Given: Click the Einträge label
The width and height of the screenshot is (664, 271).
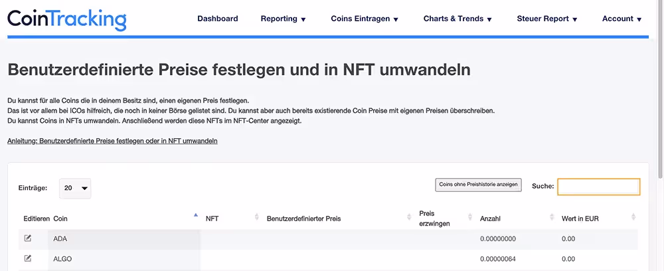Looking at the screenshot, I should 33,187.
